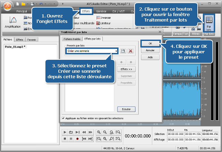Open the Effets ribbon tab
Screen dimensions: 222x152
86,11
